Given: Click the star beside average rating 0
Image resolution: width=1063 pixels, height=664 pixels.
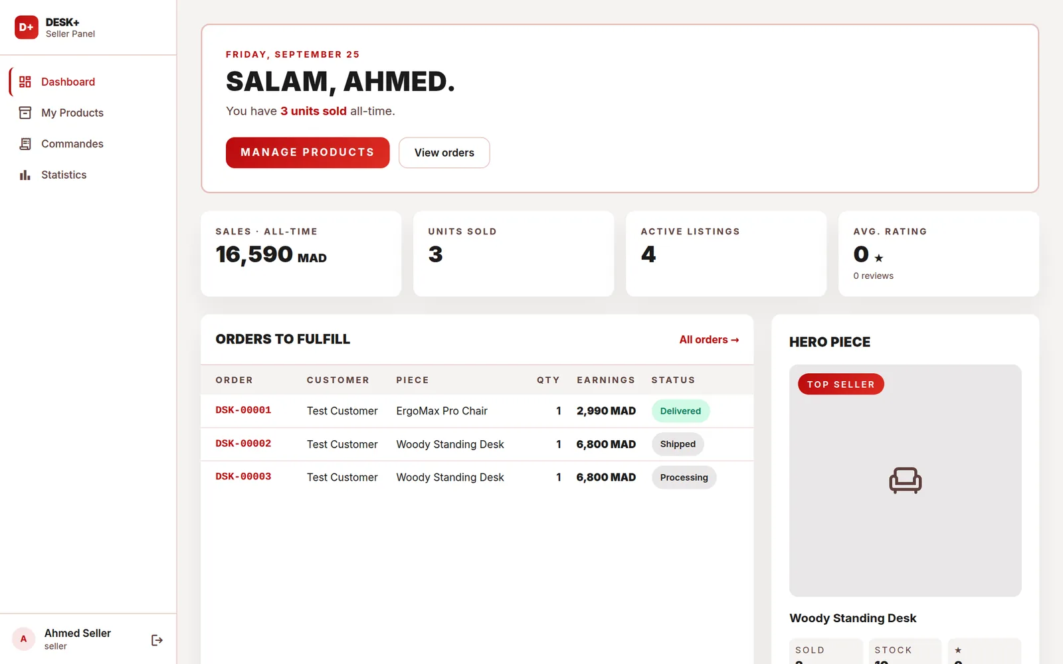Looking at the screenshot, I should (x=879, y=258).
